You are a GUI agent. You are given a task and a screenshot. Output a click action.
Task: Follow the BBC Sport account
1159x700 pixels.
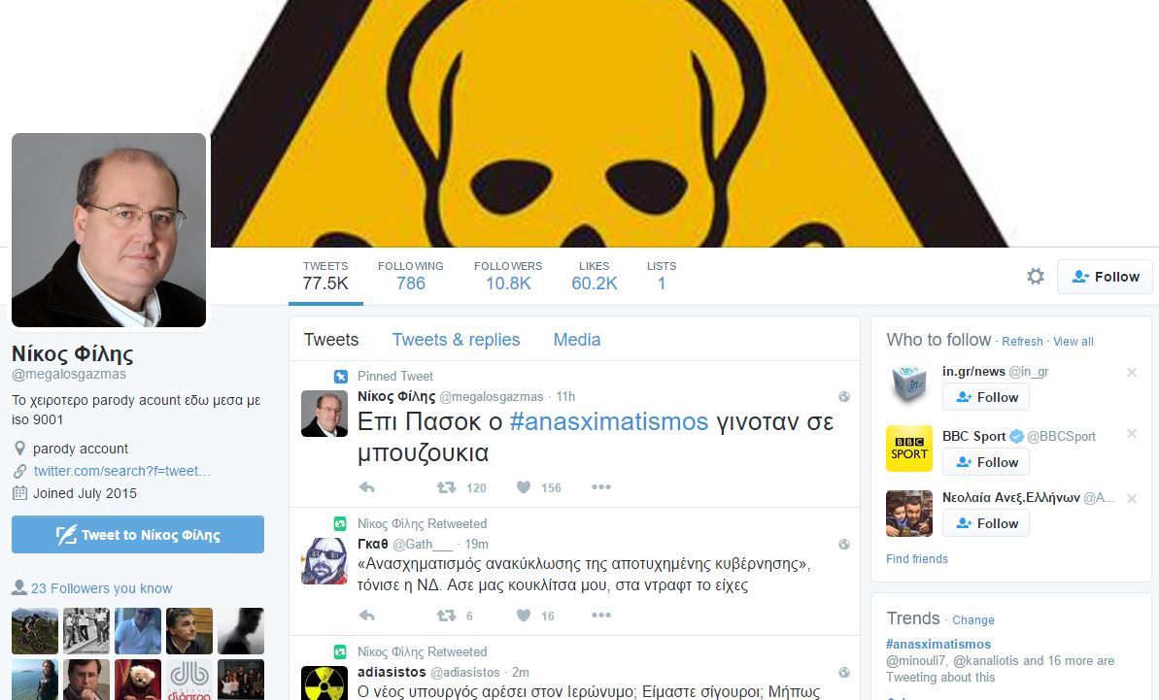(x=986, y=462)
